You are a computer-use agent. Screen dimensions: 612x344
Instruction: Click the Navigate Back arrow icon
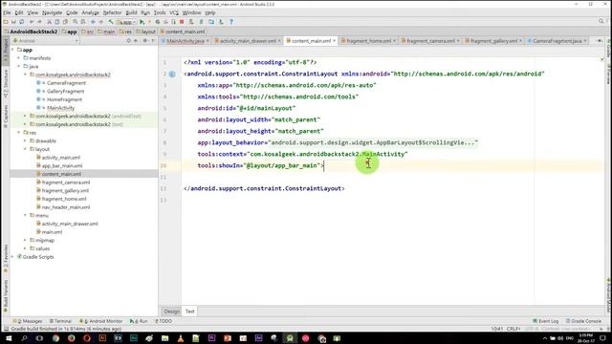(93, 22)
